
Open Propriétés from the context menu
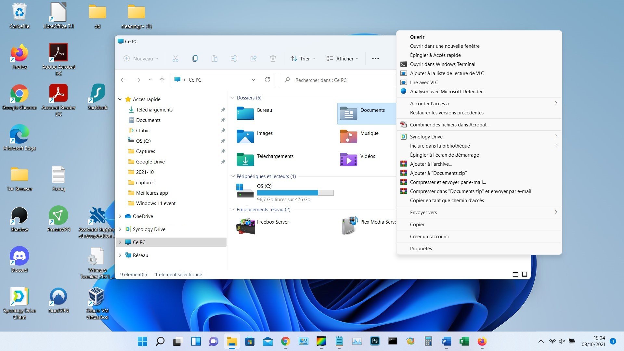point(421,248)
